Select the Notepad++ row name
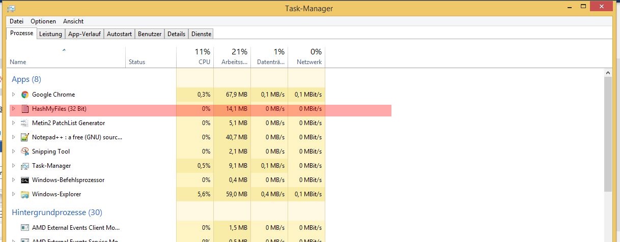Image resolution: width=620 pixels, height=242 pixels. pyautogui.click(x=77, y=137)
